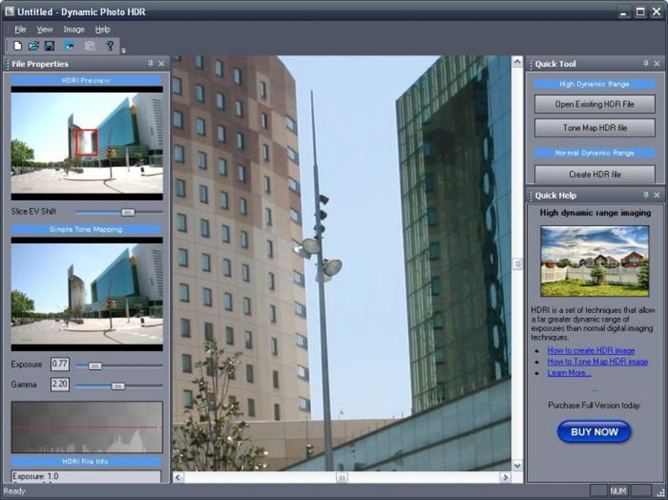Toggle pin on Quick Help panel
This screenshot has height=500, width=668.
click(x=646, y=195)
